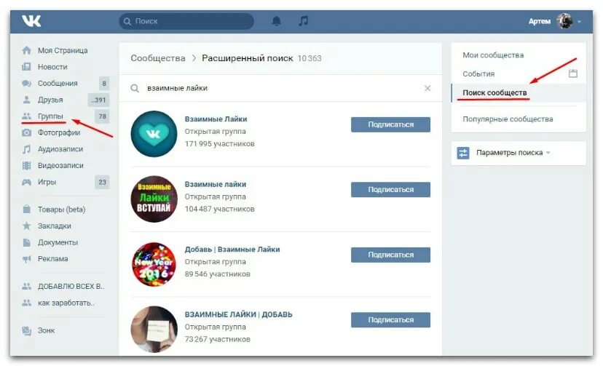Click the search parameters sliders icon

pyautogui.click(x=463, y=153)
